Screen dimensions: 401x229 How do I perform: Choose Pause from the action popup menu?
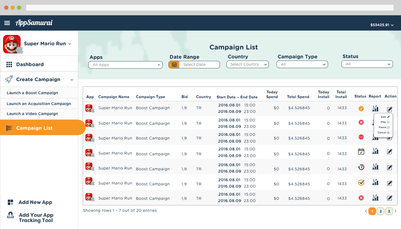[384, 127]
